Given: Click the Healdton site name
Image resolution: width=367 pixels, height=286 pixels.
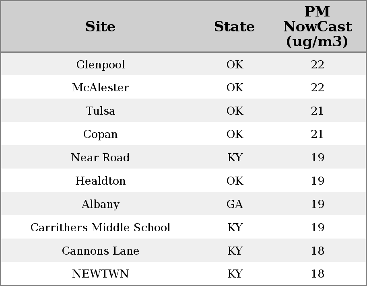Looking at the screenshot, I should pos(101,181).
